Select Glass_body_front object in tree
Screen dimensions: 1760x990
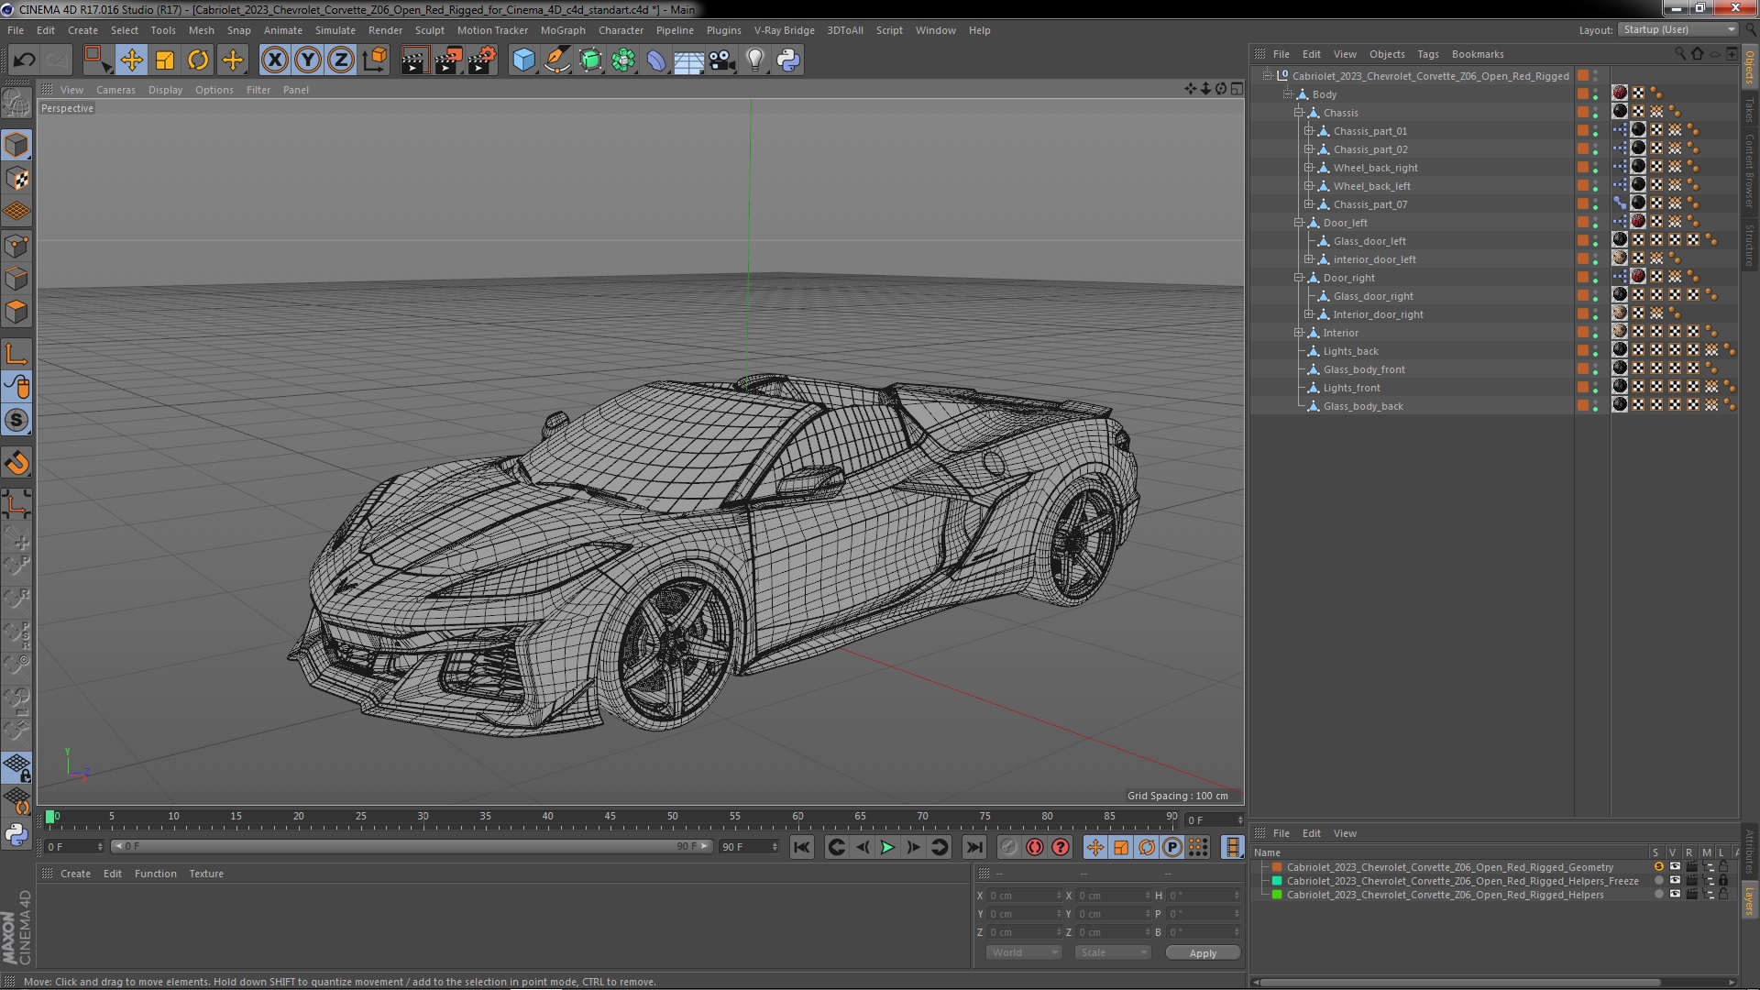tap(1363, 369)
